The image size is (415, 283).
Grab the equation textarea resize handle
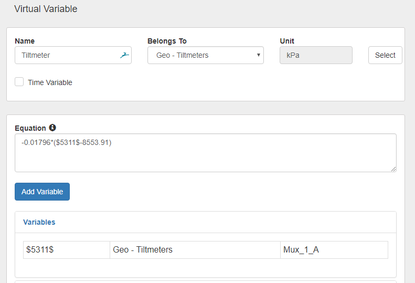pos(393,169)
